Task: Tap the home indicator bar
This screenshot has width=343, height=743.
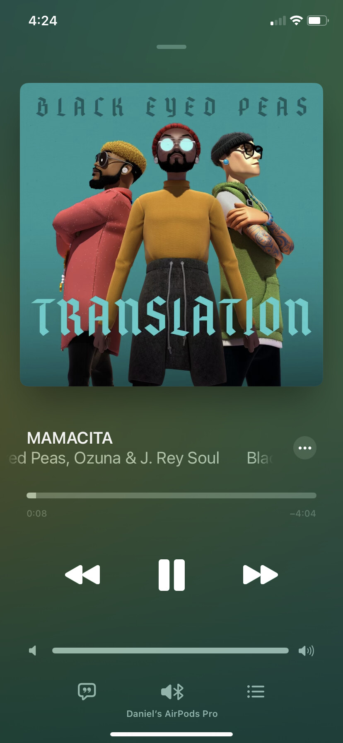Action: point(171,734)
